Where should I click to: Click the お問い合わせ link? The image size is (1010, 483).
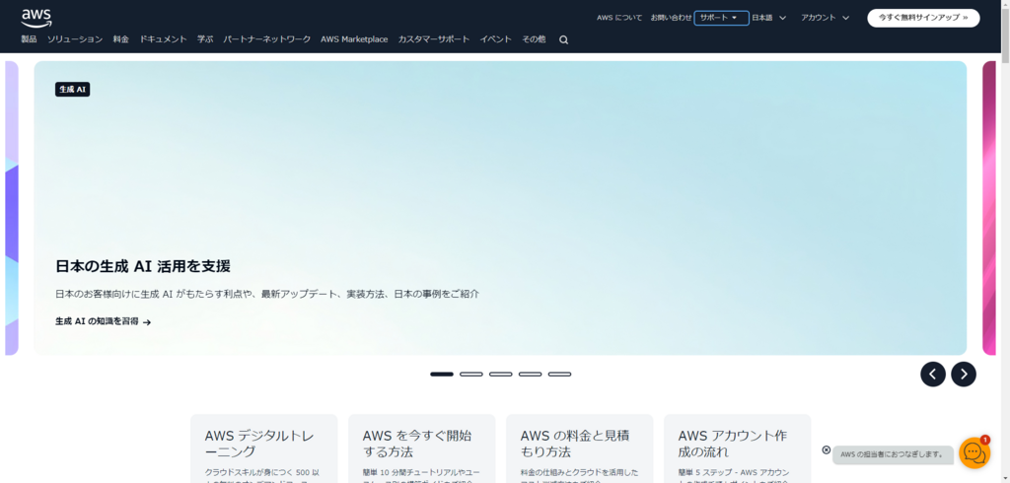point(671,18)
